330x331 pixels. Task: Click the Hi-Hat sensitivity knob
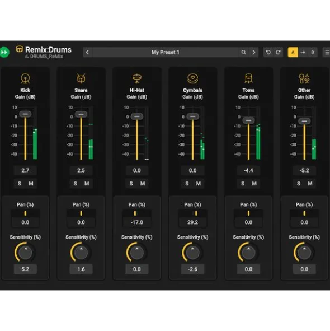(x=137, y=253)
